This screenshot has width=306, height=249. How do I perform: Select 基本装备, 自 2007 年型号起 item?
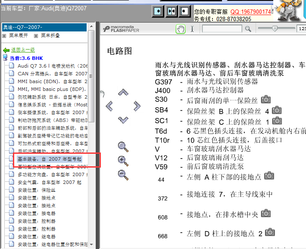click(50, 159)
